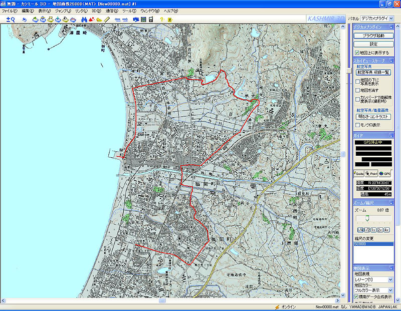Collapse the スカイビュースケープ panel section
401x311 pixels.
pyautogui.click(x=391, y=61)
